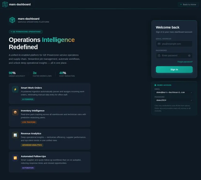Select the AI Powered tag

point(28,99)
